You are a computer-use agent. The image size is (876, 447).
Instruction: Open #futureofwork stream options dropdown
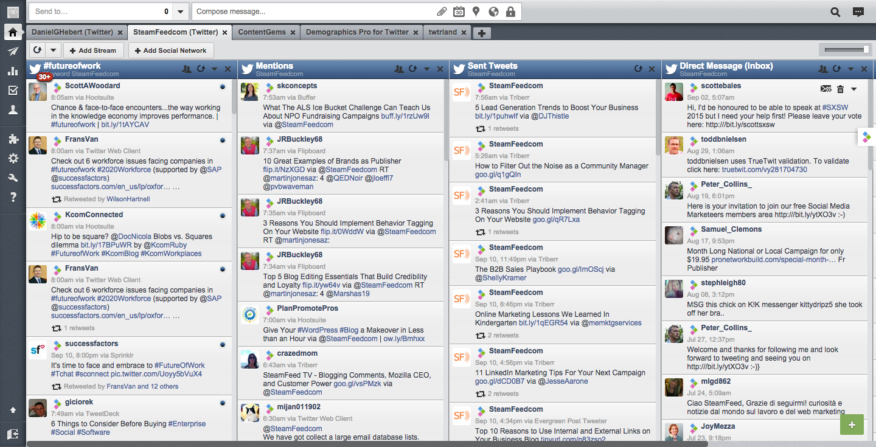coord(215,69)
